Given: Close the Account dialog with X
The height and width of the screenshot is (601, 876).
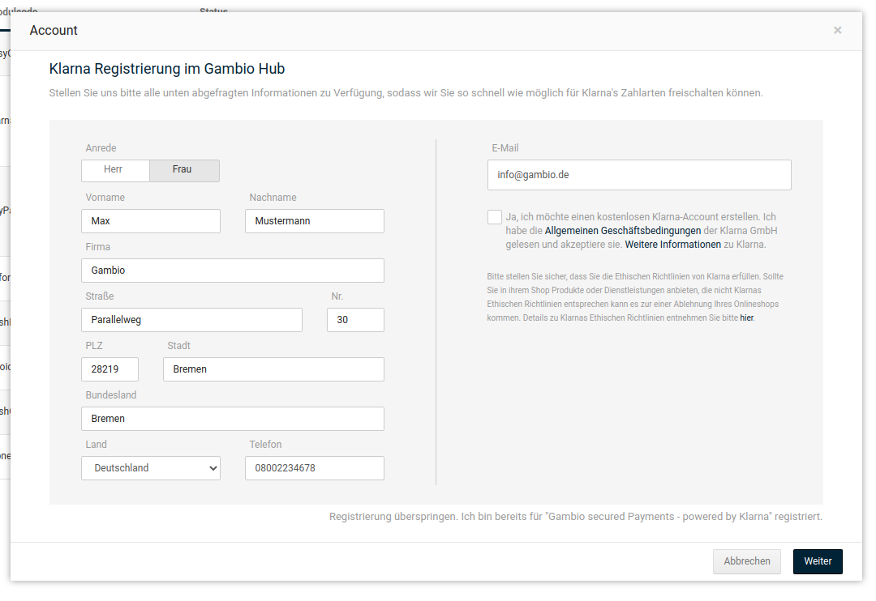Looking at the screenshot, I should (x=837, y=31).
